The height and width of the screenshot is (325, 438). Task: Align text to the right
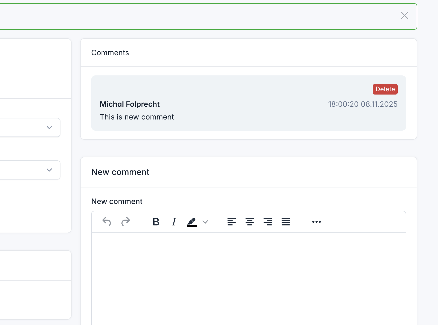(268, 221)
